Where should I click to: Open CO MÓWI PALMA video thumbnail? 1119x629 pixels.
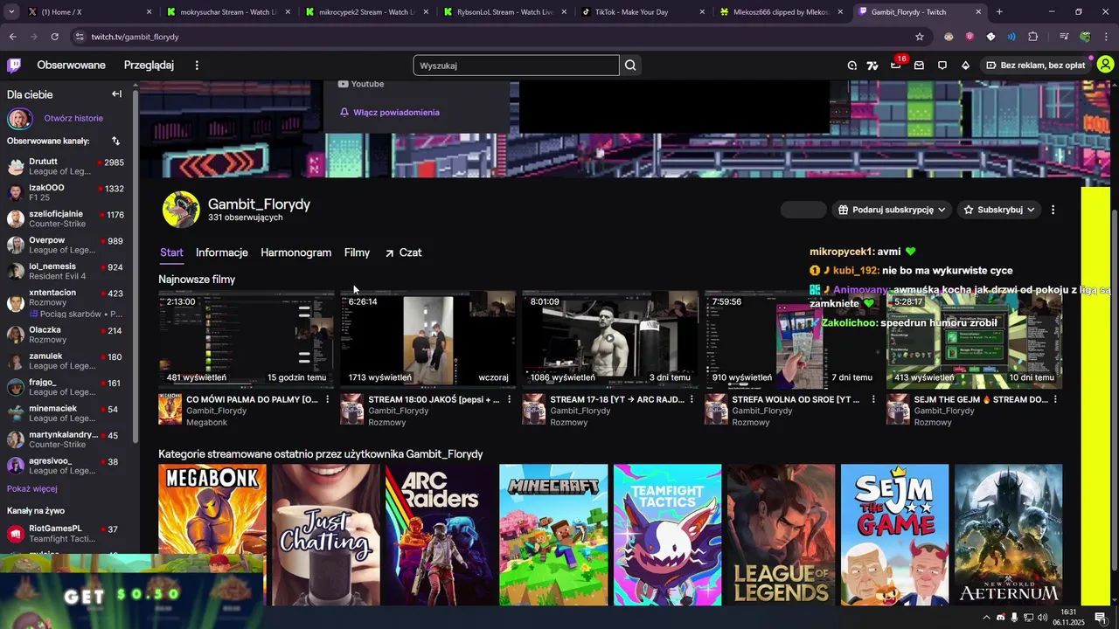[246, 339]
